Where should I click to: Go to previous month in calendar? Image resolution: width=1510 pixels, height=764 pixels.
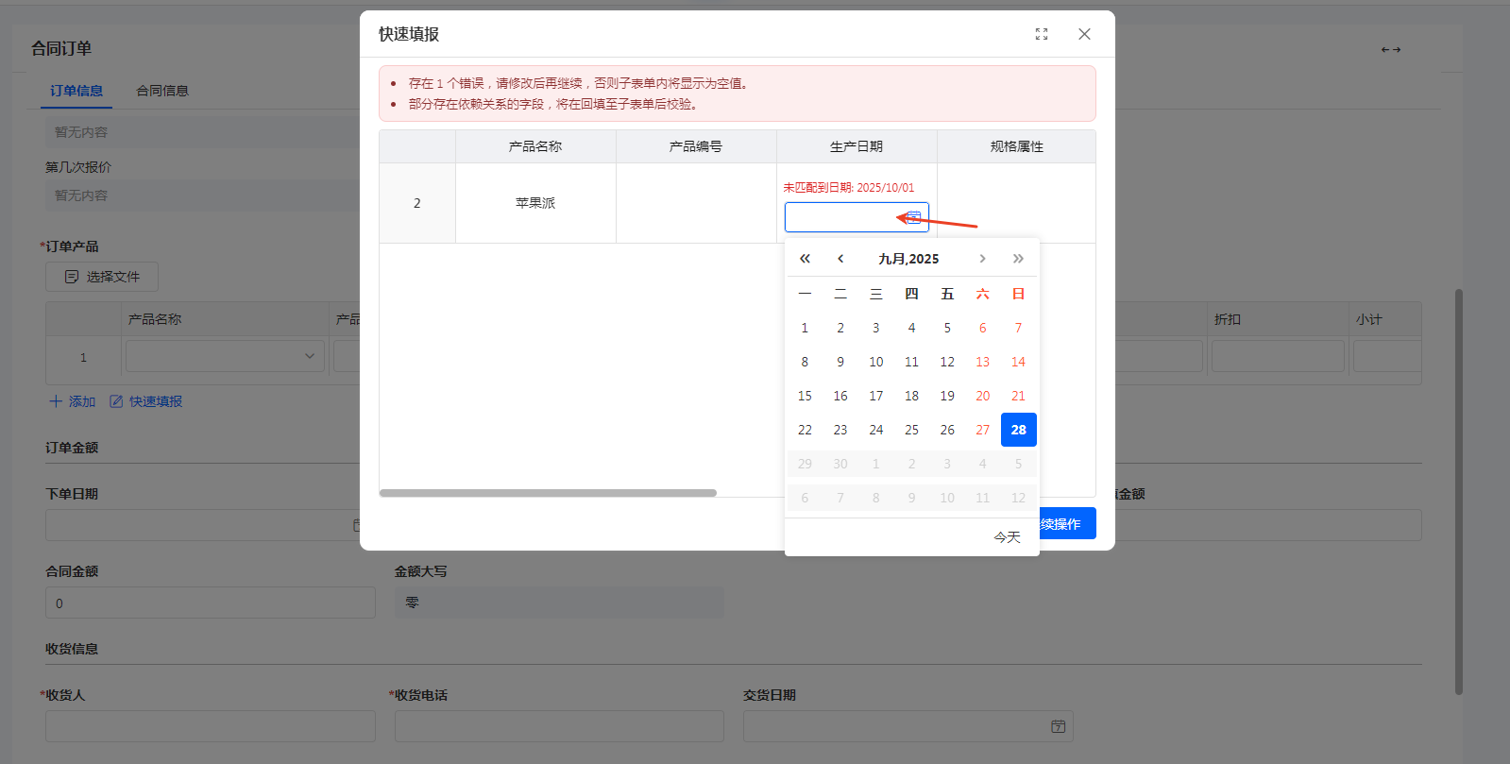point(840,259)
